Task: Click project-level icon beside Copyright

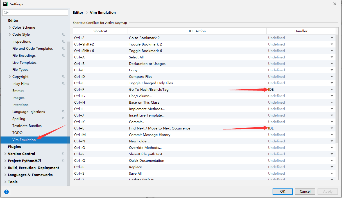Action: (x=64, y=77)
